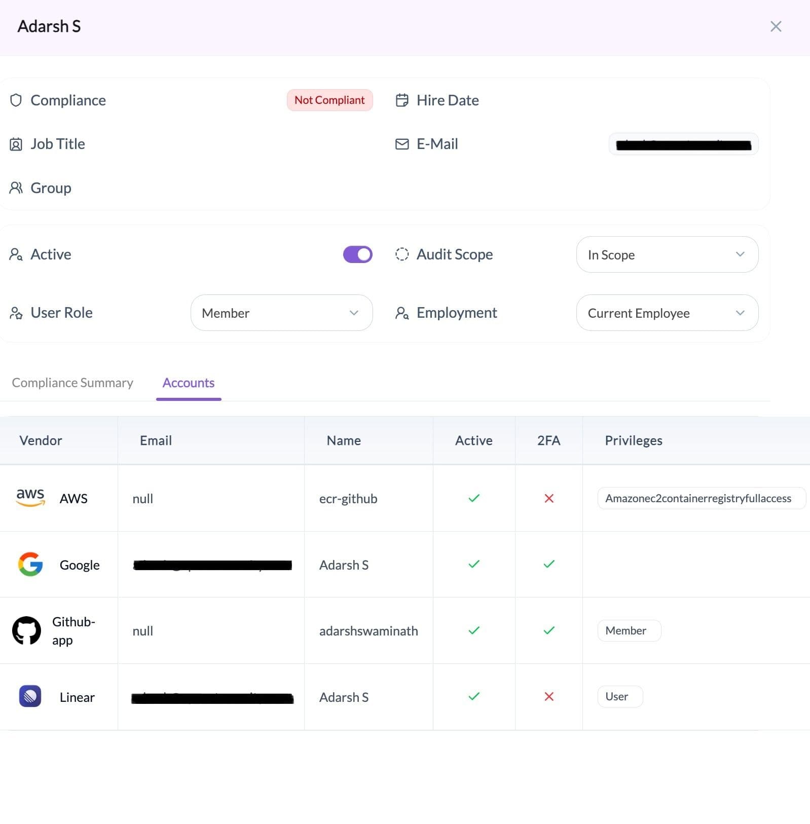Expand the User Role Member dropdown

[x=281, y=313]
